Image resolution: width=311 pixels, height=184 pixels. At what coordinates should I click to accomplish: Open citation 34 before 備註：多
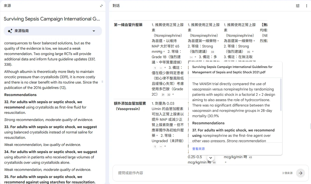[191, 57]
